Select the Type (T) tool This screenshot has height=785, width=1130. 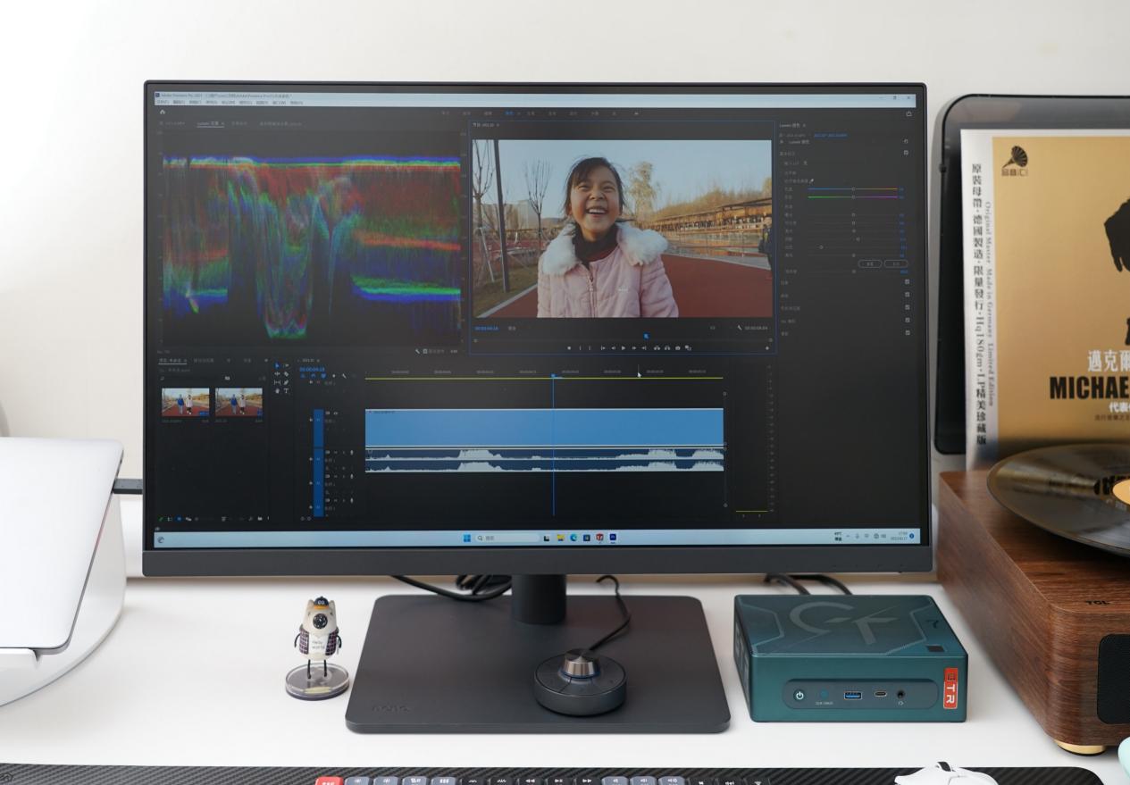(287, 390)
